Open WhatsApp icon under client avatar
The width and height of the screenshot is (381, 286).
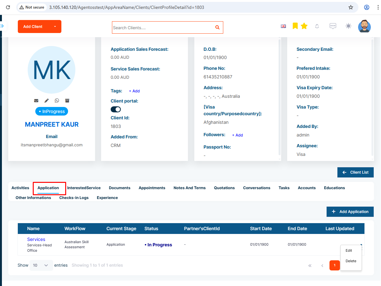[57, 101]
